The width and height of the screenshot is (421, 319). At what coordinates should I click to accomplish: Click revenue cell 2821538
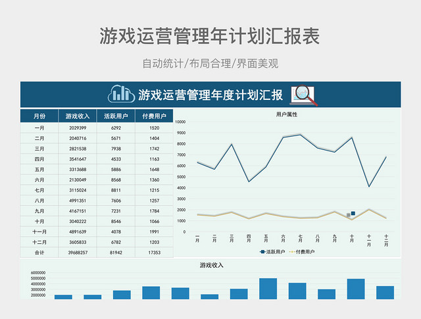tap(78, 149)
